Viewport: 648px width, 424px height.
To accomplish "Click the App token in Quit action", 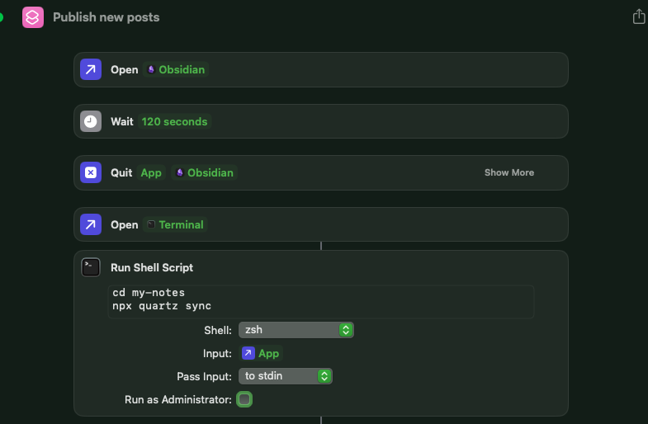I will pyautogui.click(x=151, y=172).
